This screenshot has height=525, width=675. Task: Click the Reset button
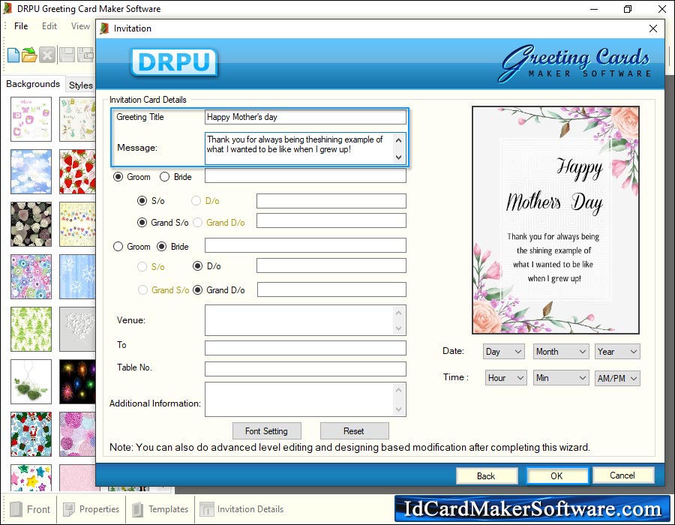point(354,430)
